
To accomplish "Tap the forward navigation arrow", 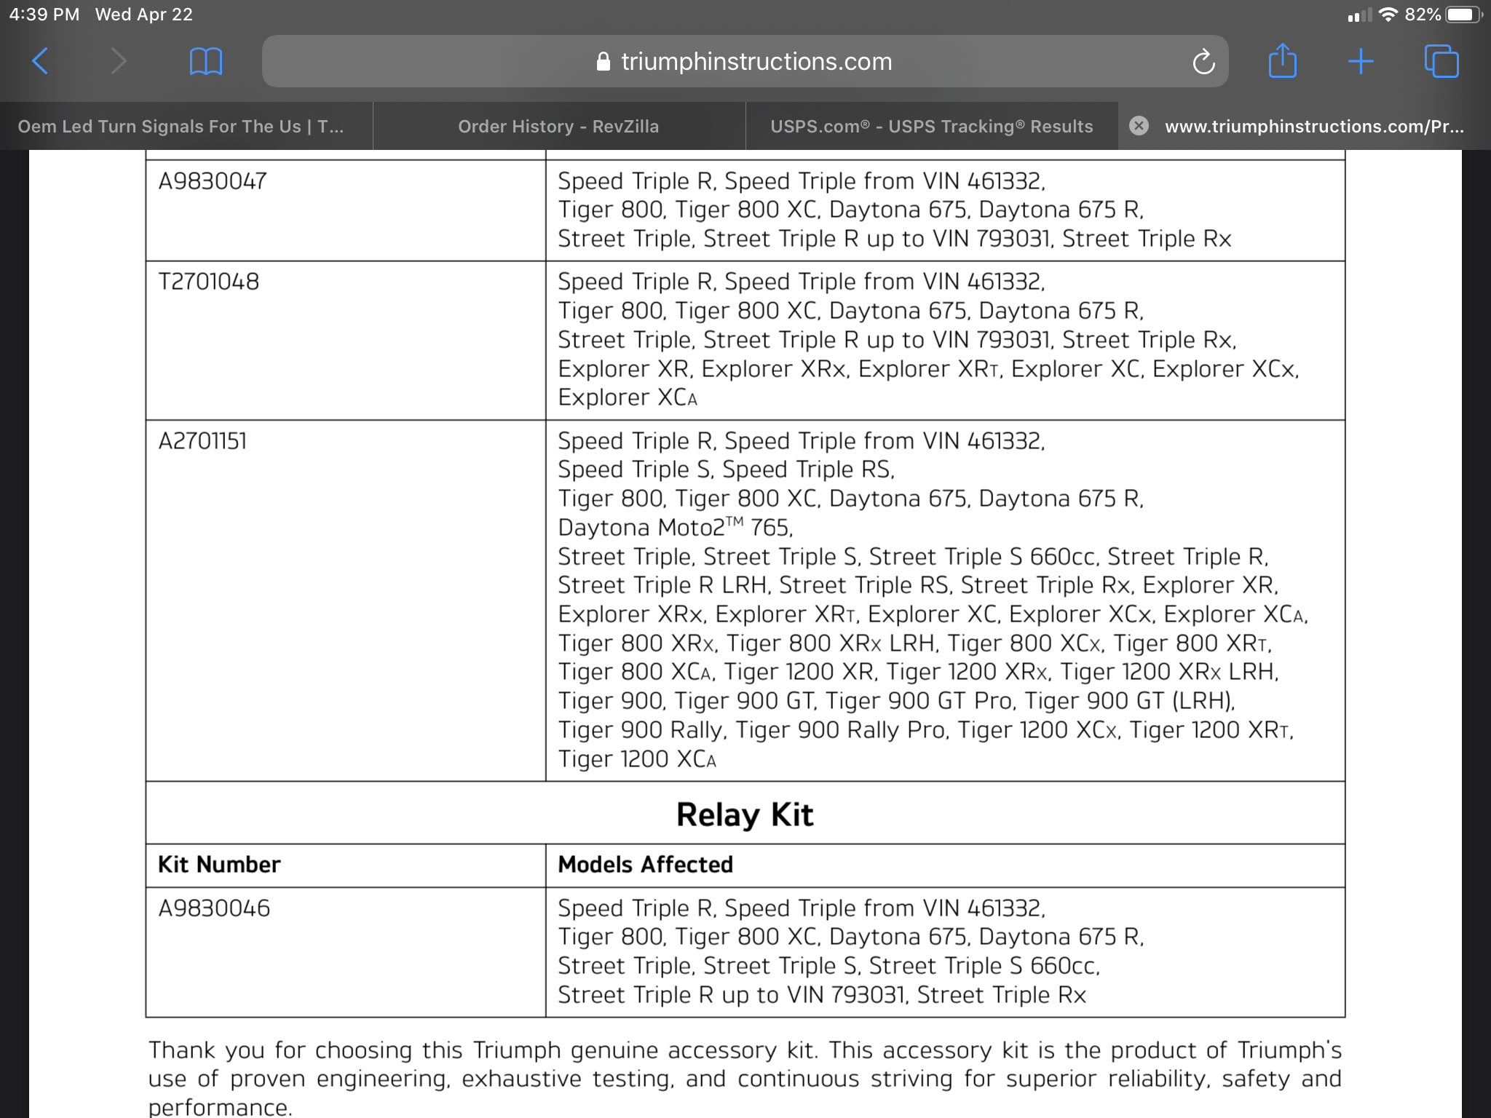I will coord(119,61).
